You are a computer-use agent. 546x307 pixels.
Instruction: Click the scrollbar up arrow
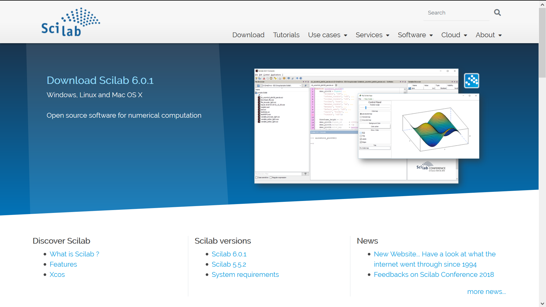[542, 4]
